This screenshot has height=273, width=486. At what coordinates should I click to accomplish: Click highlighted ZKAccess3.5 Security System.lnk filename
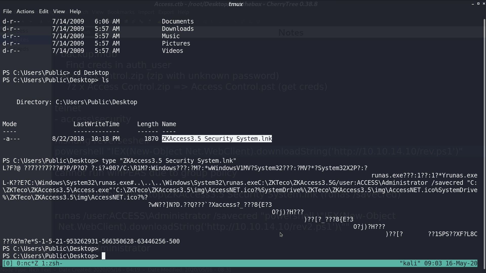(217, 139)
